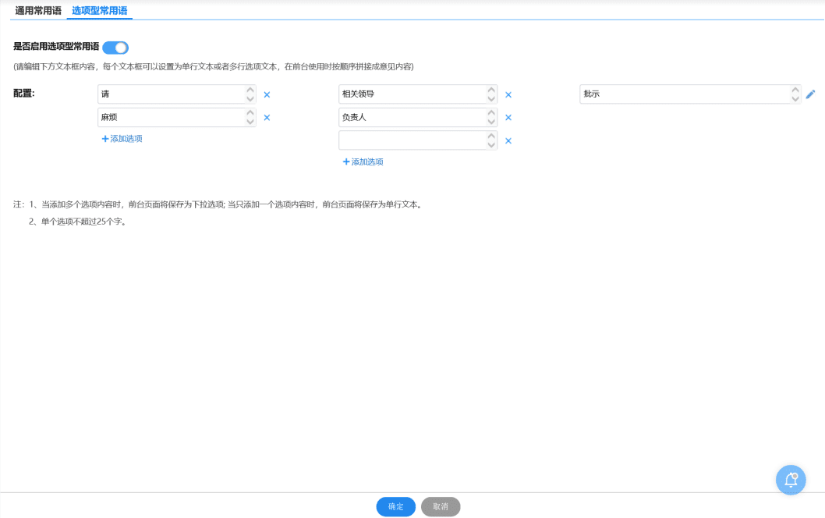Viewport: 825px width, 518px height.
Task: Remove the 相关领导 option
Action: [x=508, y=94]
